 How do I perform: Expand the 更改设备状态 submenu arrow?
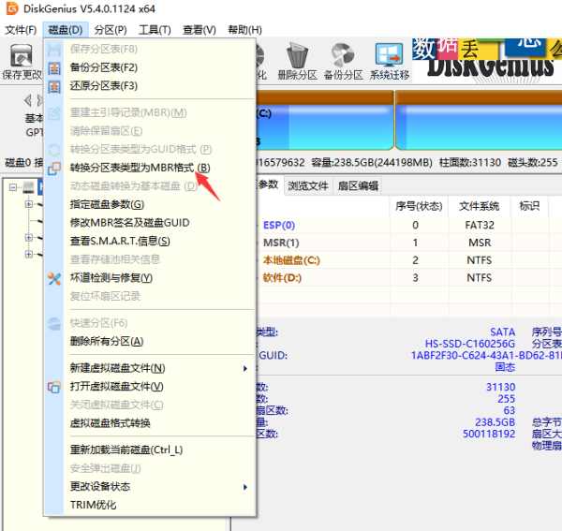(245, 487)
